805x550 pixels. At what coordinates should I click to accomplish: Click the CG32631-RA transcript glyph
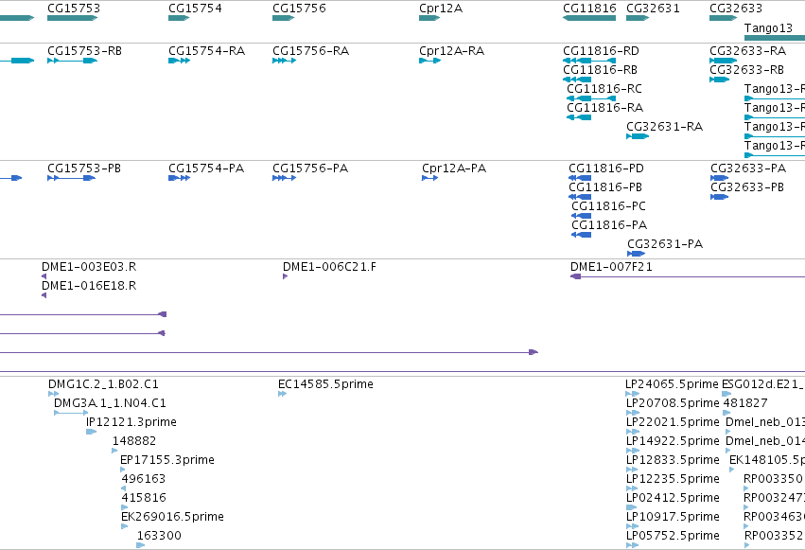(638, 136)
